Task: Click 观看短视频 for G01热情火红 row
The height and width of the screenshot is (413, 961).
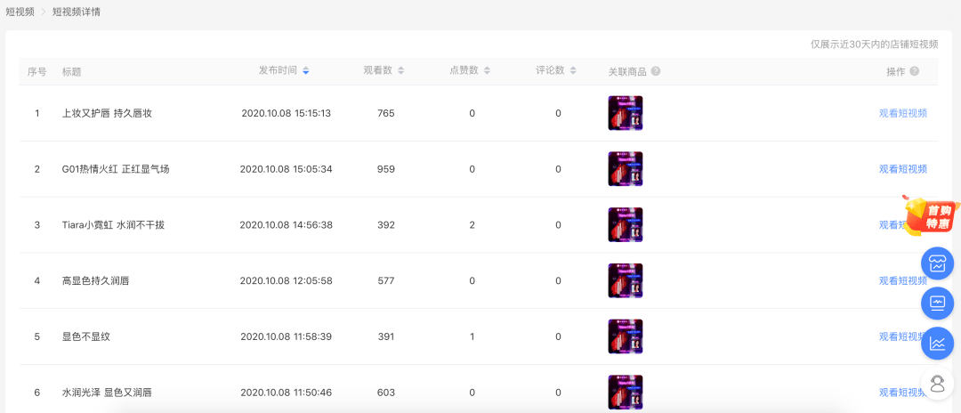Action: pyautogui.click(x=903, y=169)
